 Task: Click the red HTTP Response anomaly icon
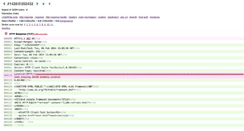click(6, 33)
